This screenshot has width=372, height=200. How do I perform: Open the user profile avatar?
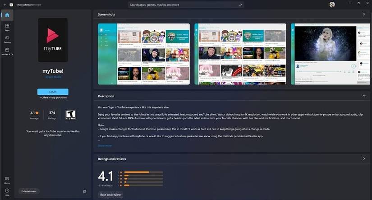tap(332, 5)
